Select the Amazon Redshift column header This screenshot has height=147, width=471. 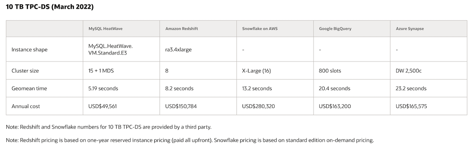(180, 29)
